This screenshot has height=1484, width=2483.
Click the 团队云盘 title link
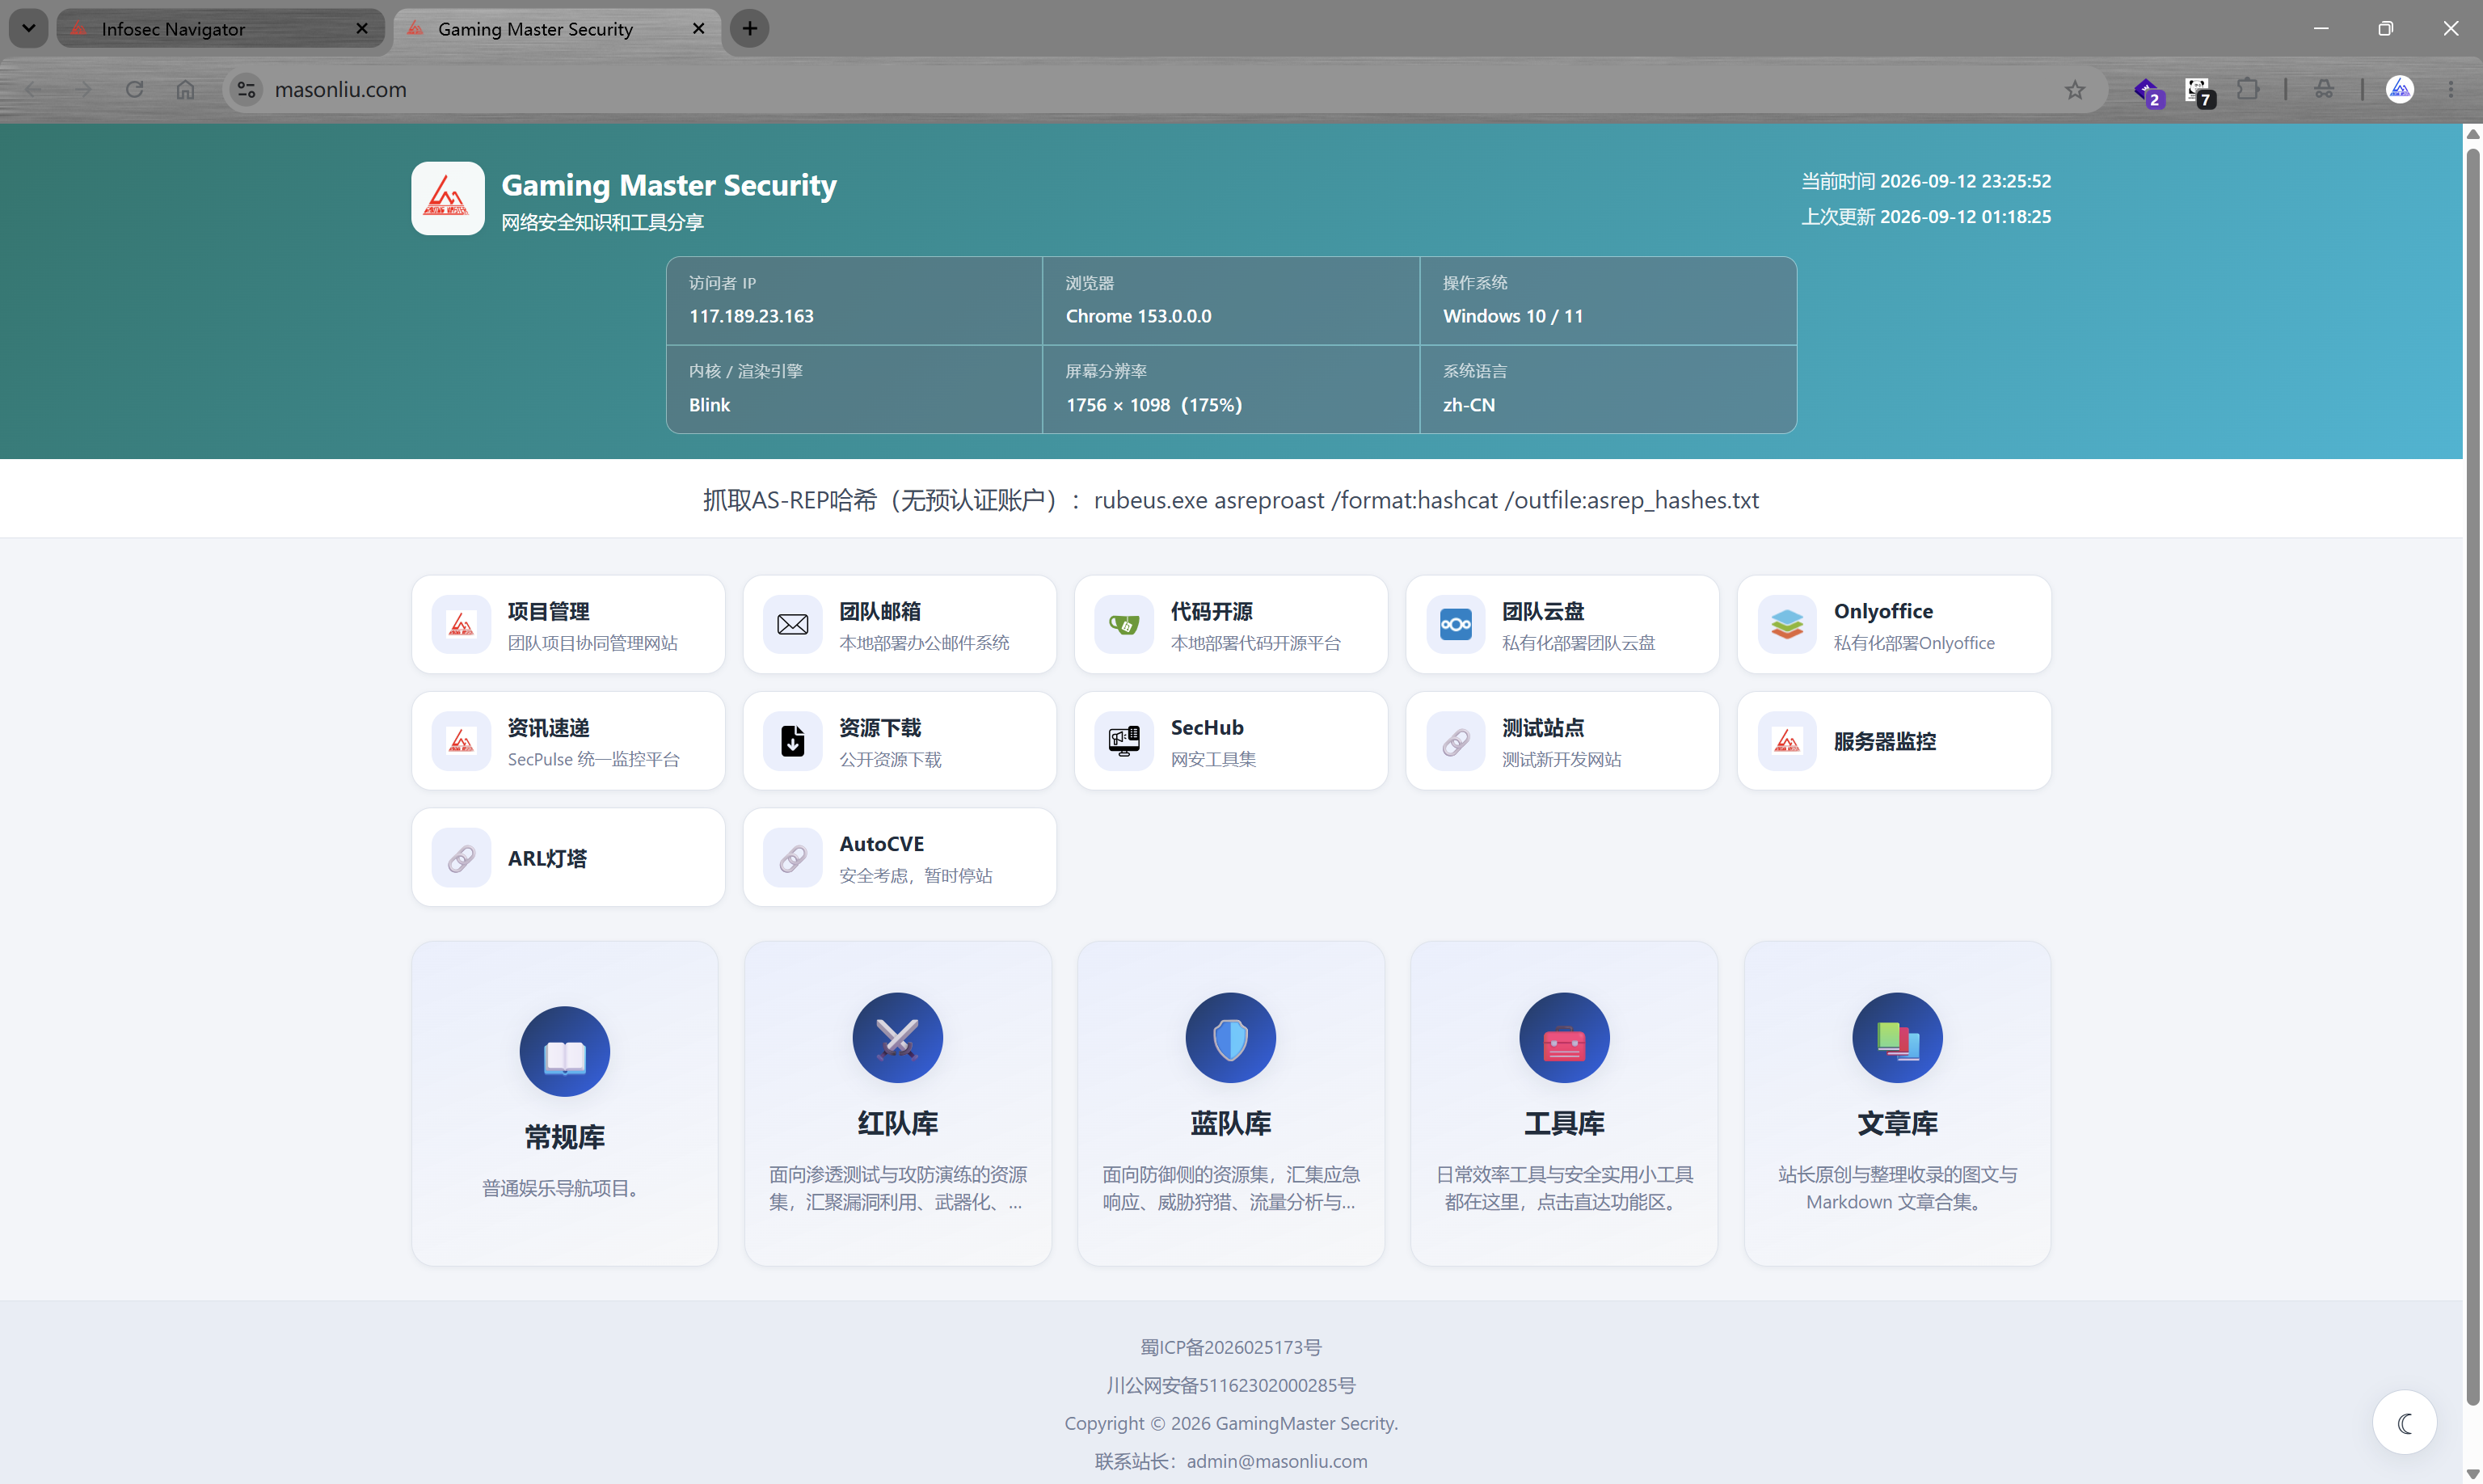pos(1543,611)
